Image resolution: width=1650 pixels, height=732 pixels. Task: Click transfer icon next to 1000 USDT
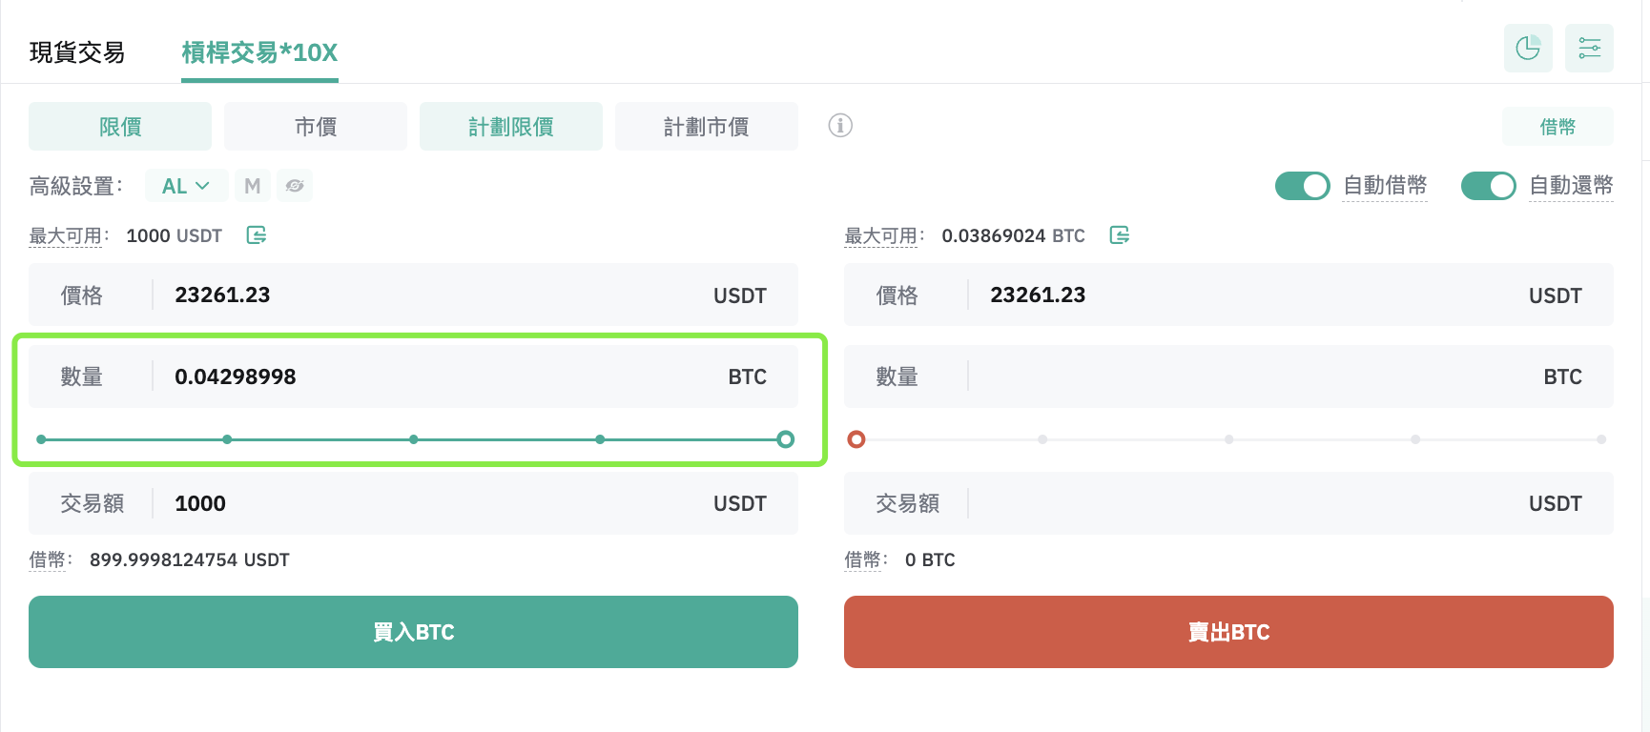[x=257, y=234]
